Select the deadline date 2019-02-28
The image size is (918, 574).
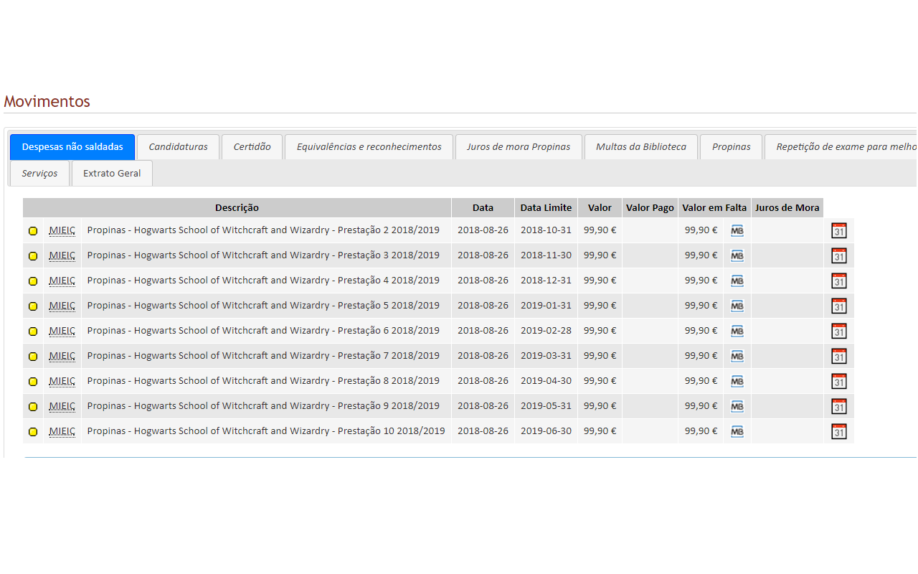pyautogui.click(x=546, y=331)
